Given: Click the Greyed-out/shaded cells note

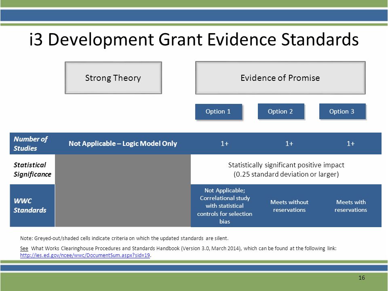Looking at the screenshot, I should point(124,238).
